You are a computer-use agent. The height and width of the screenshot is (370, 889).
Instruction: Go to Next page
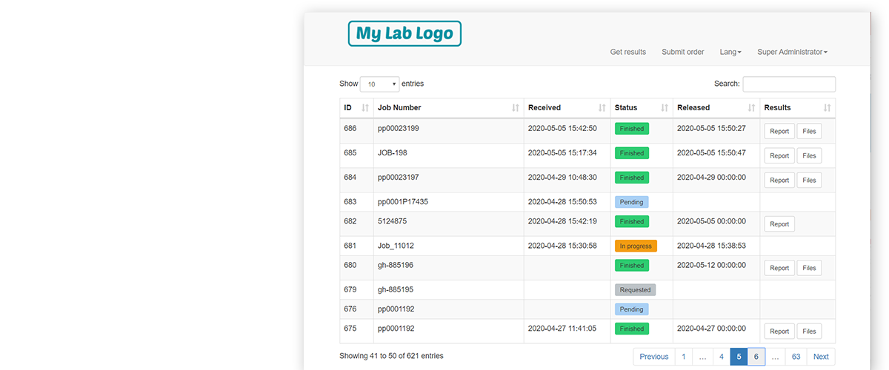click(x=821, y=357)
